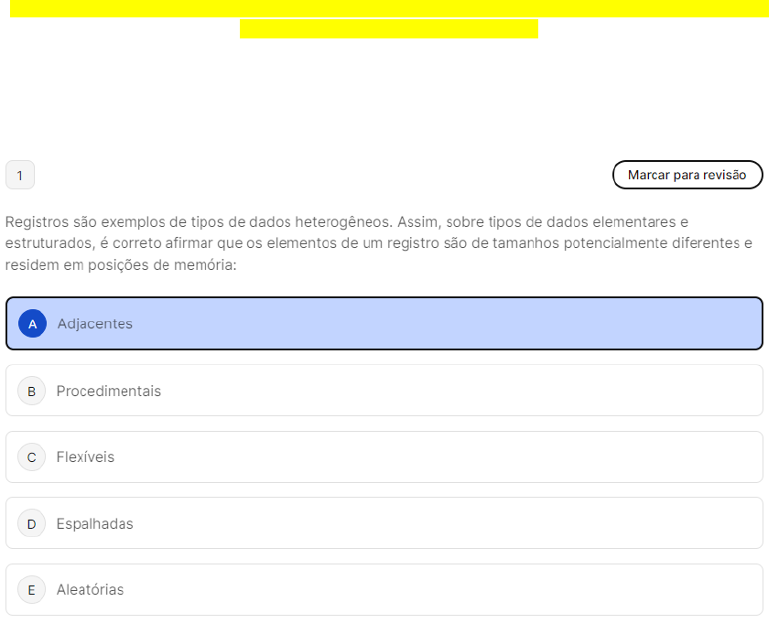The image size is (779, 623).
Task: Click the letter C circle badge
Action: click(x=31, y=457)
